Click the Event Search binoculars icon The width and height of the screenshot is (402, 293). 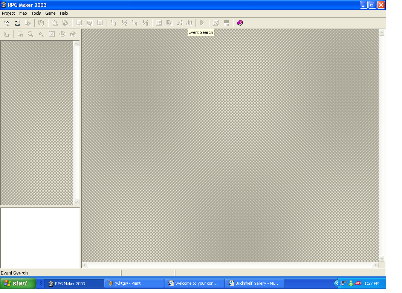(x=190, y=23)
